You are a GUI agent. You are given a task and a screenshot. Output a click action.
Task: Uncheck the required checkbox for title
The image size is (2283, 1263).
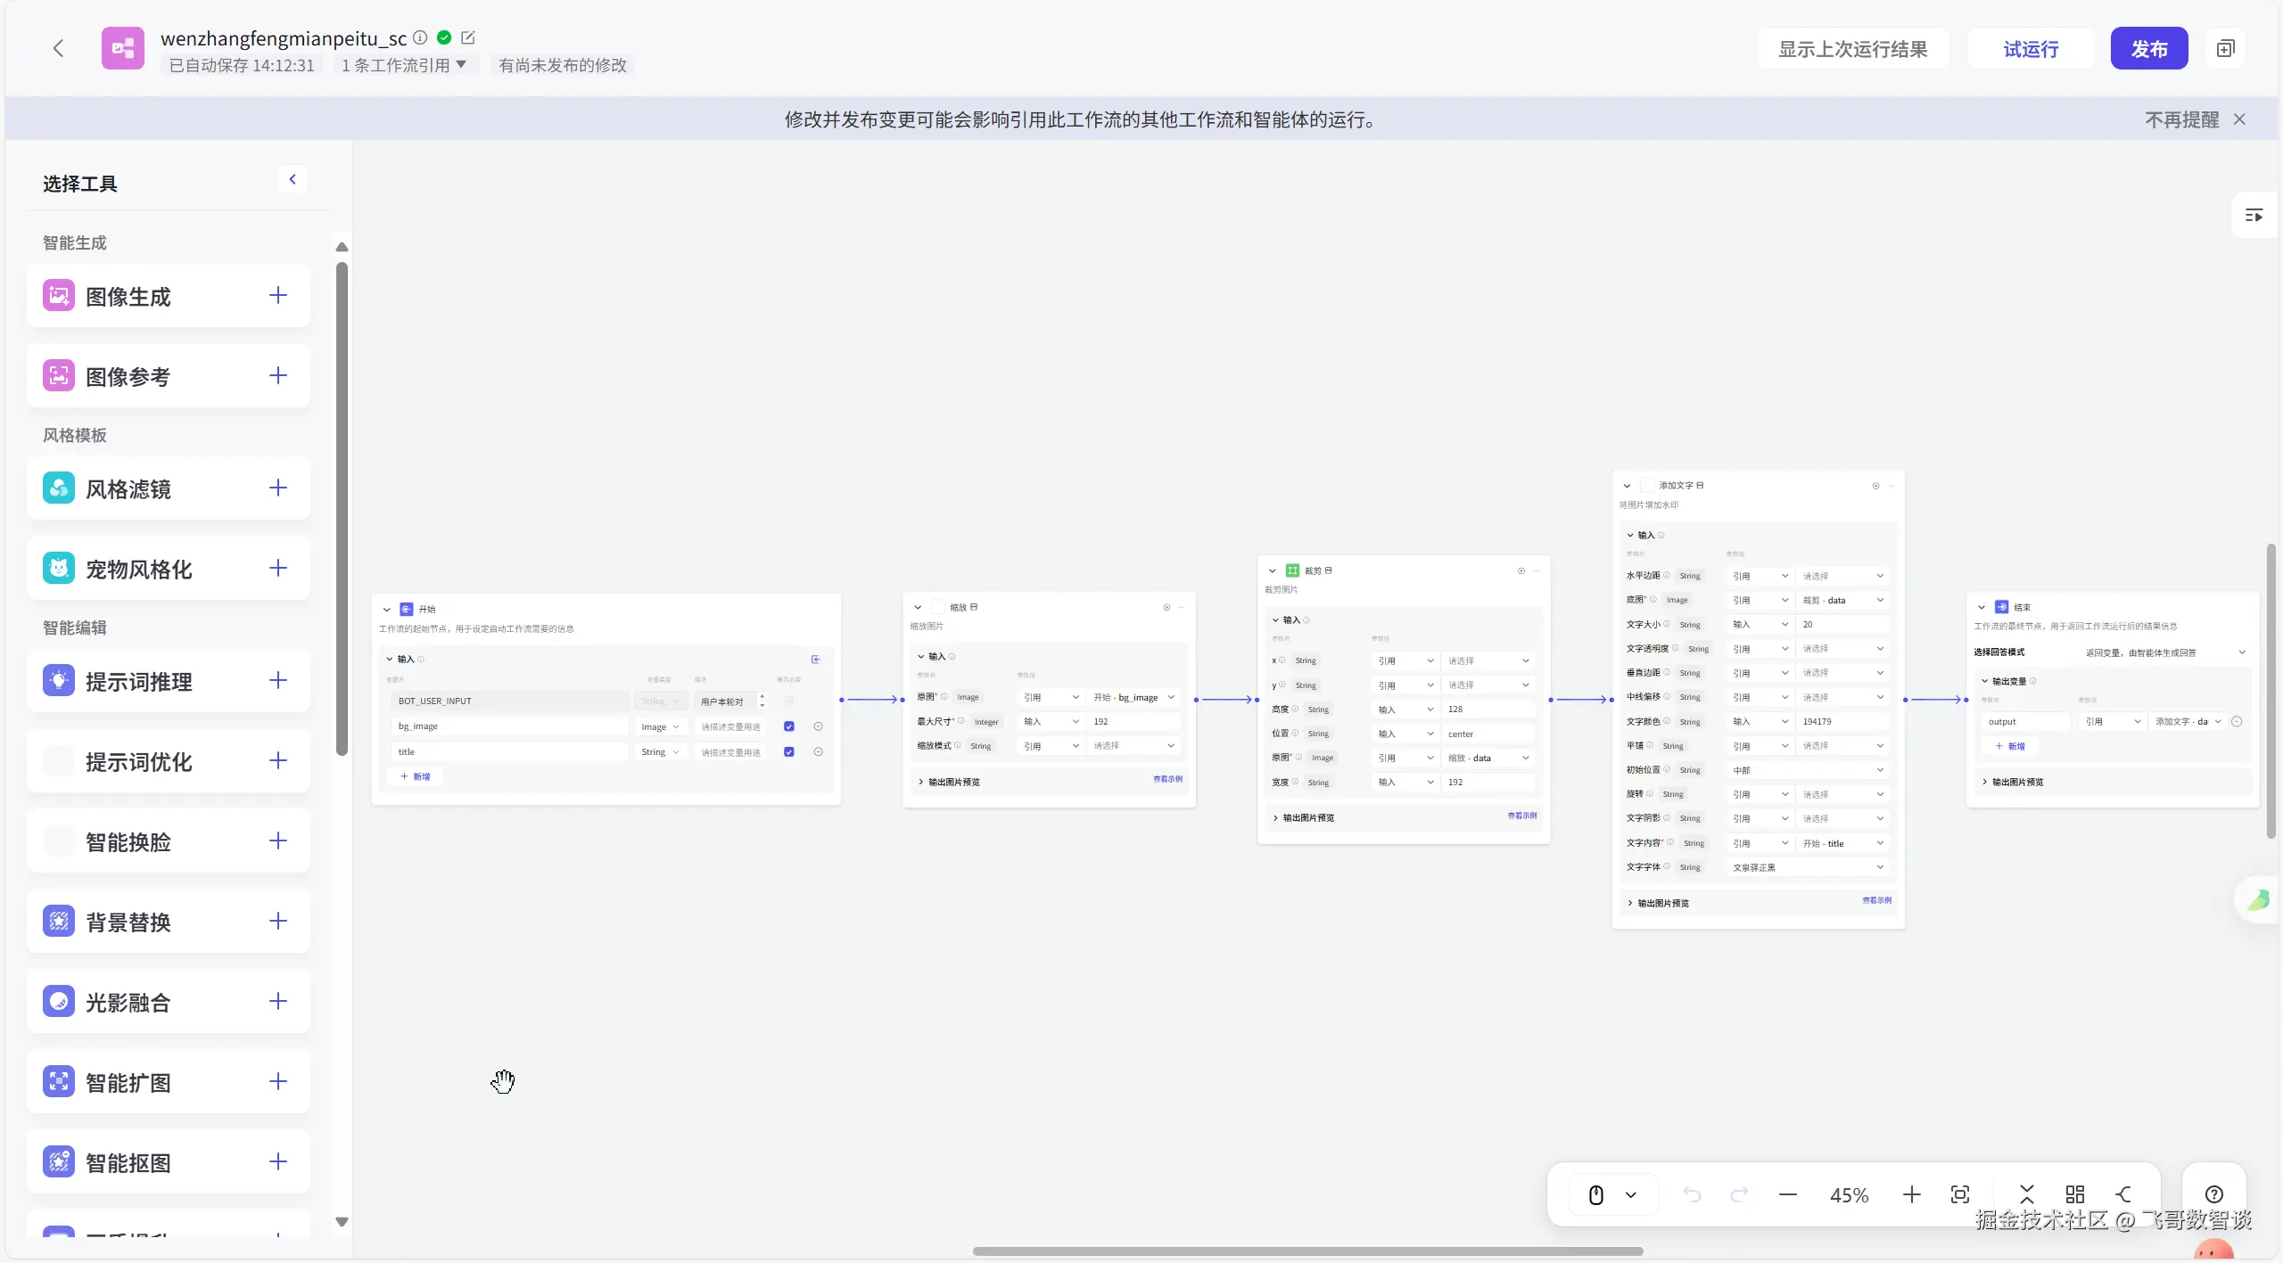click(x=789, y=752)
